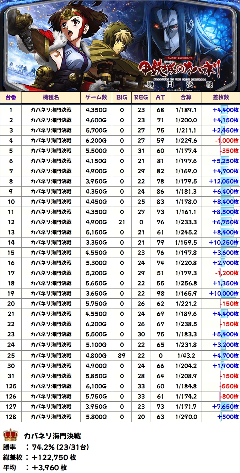Select the +10,000枚 difference value
240x473 pixels.
click(223, 293)
